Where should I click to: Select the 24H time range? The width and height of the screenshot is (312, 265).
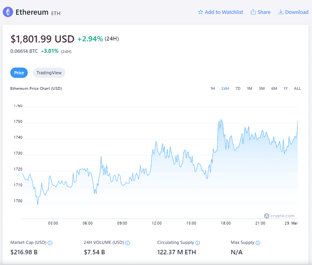tap(225, 89)
